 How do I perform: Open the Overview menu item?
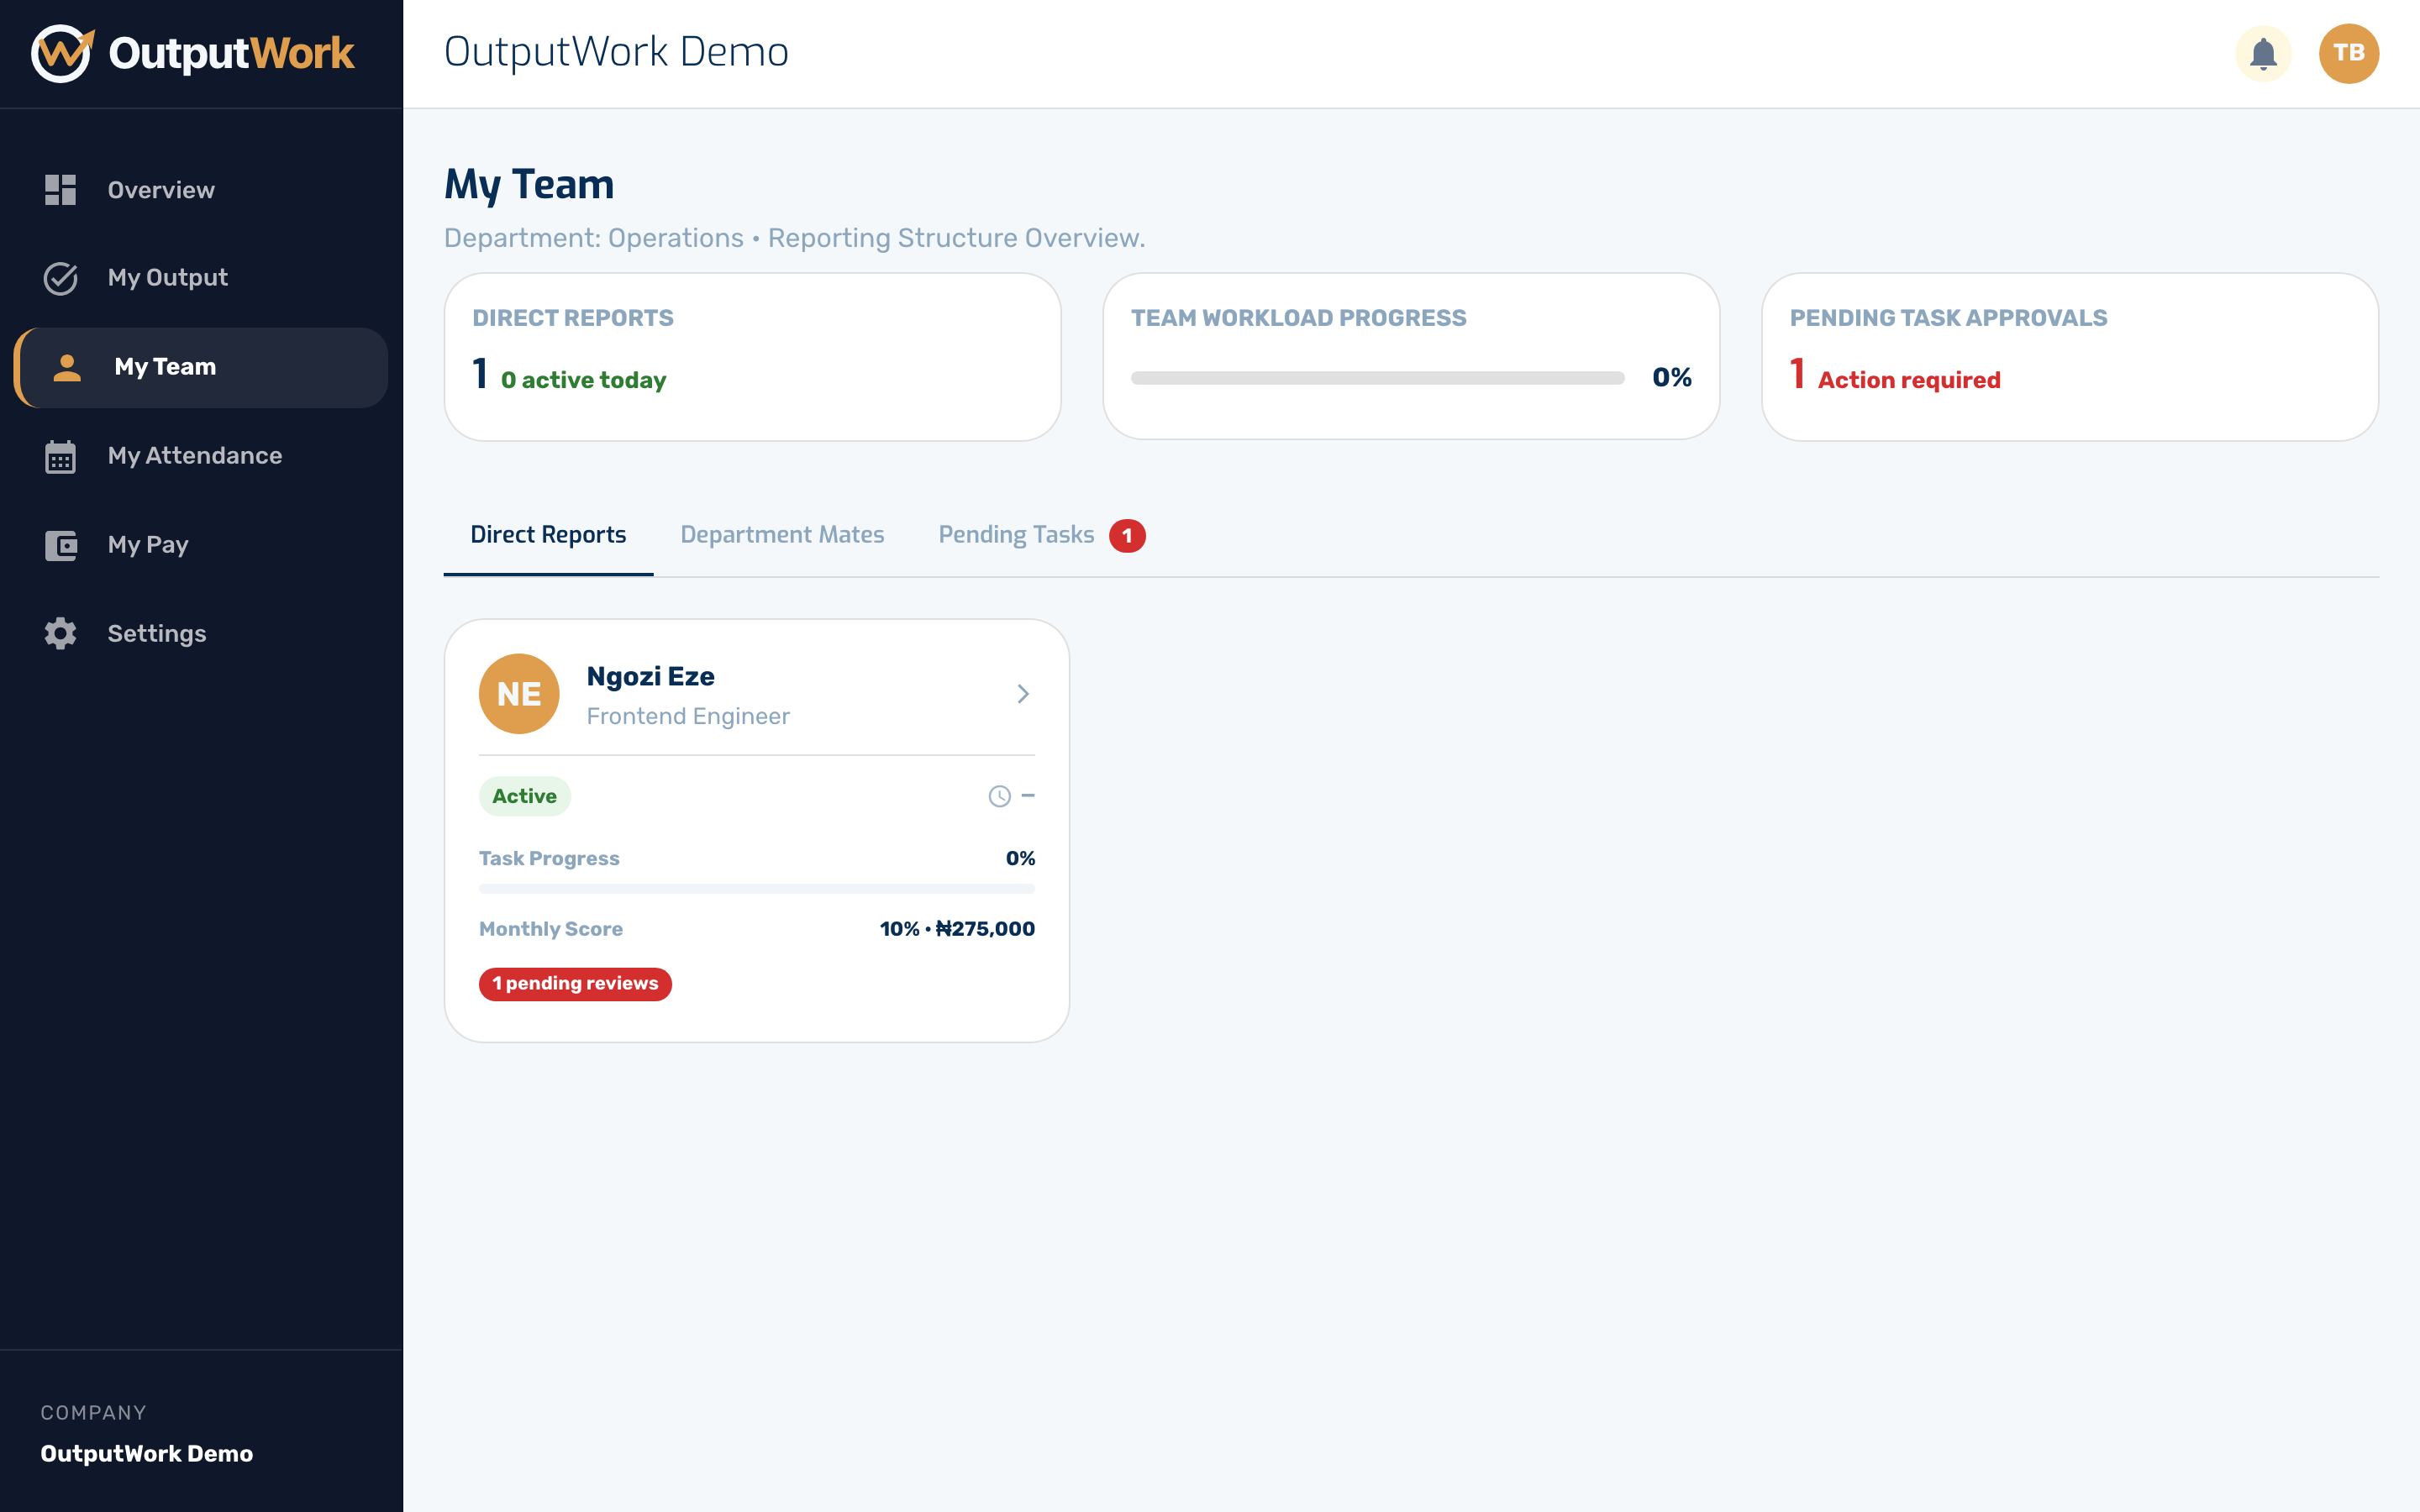[201, 190]
